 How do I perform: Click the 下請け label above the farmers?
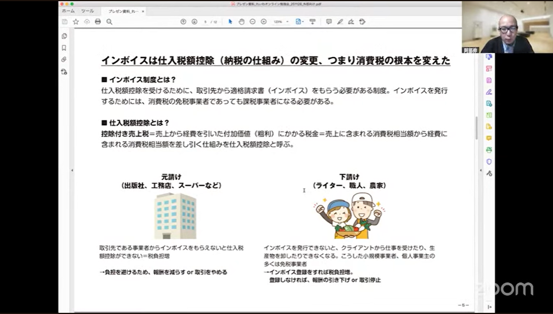coord(349,177)
